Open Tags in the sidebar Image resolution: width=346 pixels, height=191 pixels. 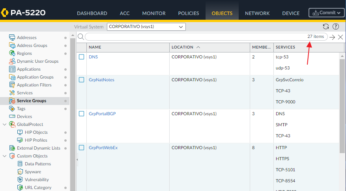coord(21,109)
